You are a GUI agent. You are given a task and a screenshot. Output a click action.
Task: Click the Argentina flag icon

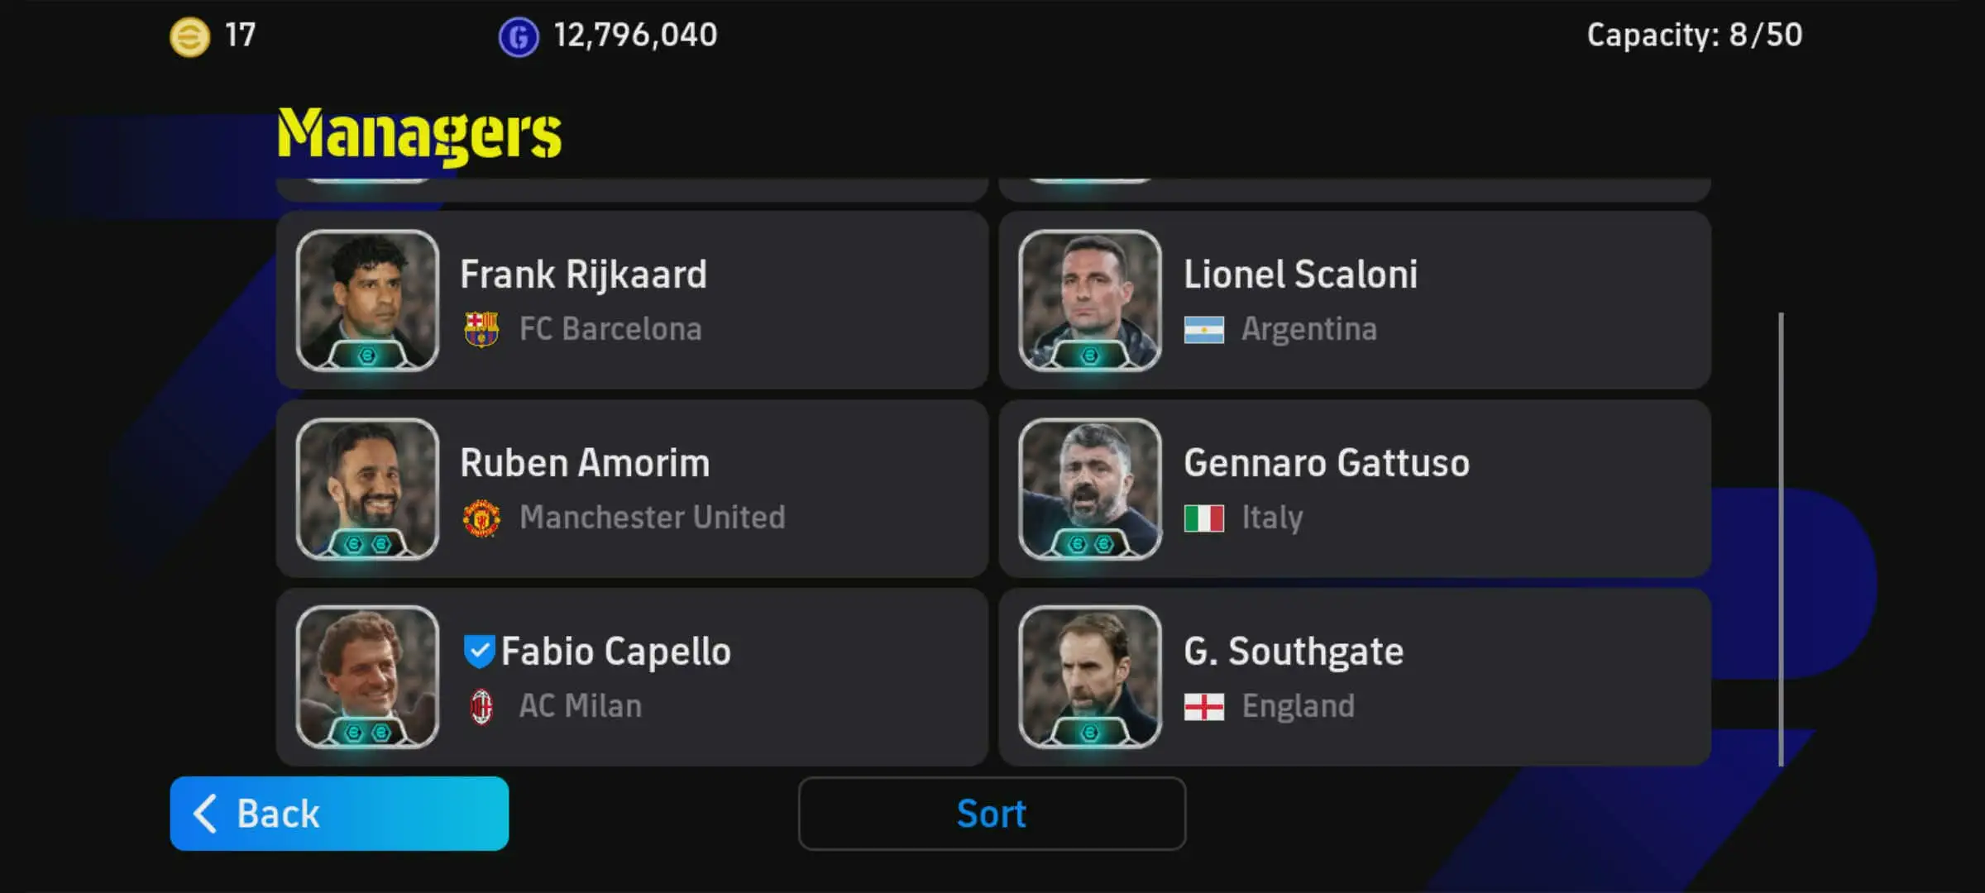tap(1203, 330)
